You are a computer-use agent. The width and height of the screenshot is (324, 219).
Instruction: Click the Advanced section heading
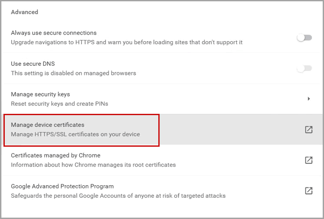click(x=24, y=12)
